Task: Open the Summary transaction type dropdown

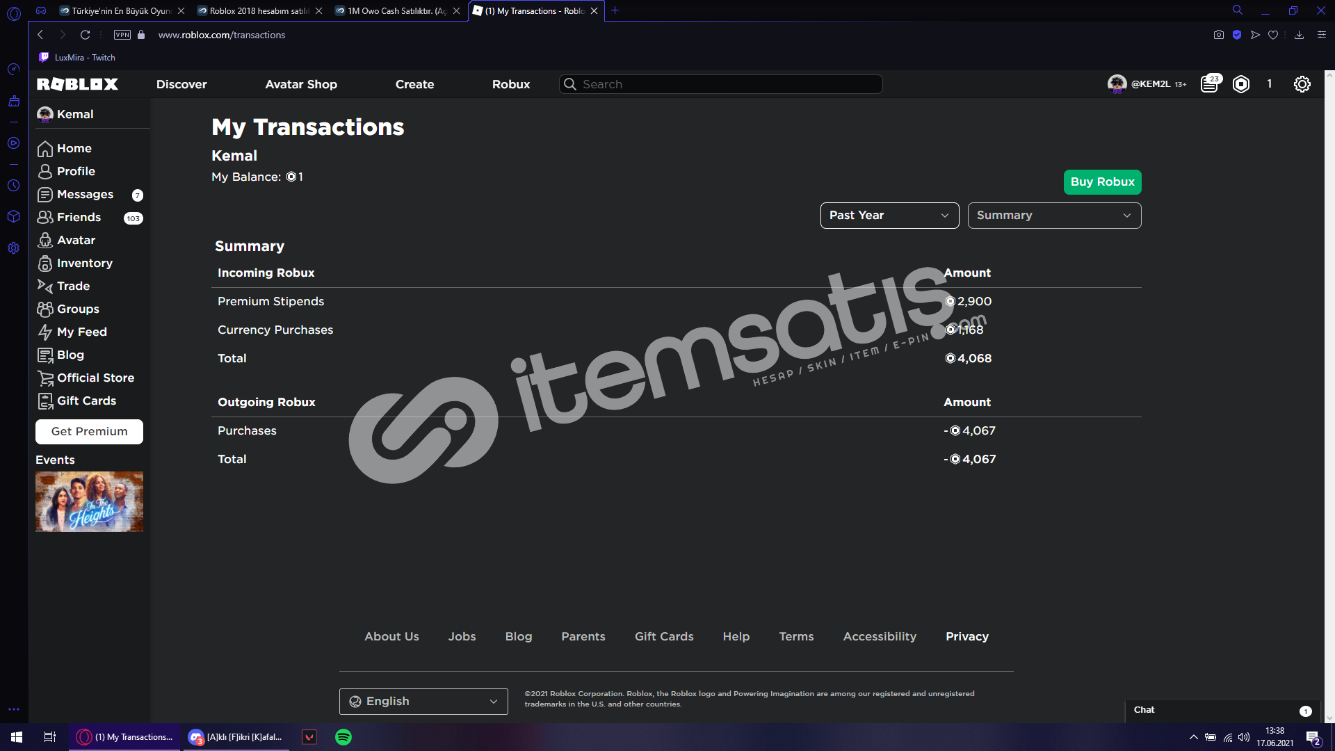Action: [x=1054, y=216]
